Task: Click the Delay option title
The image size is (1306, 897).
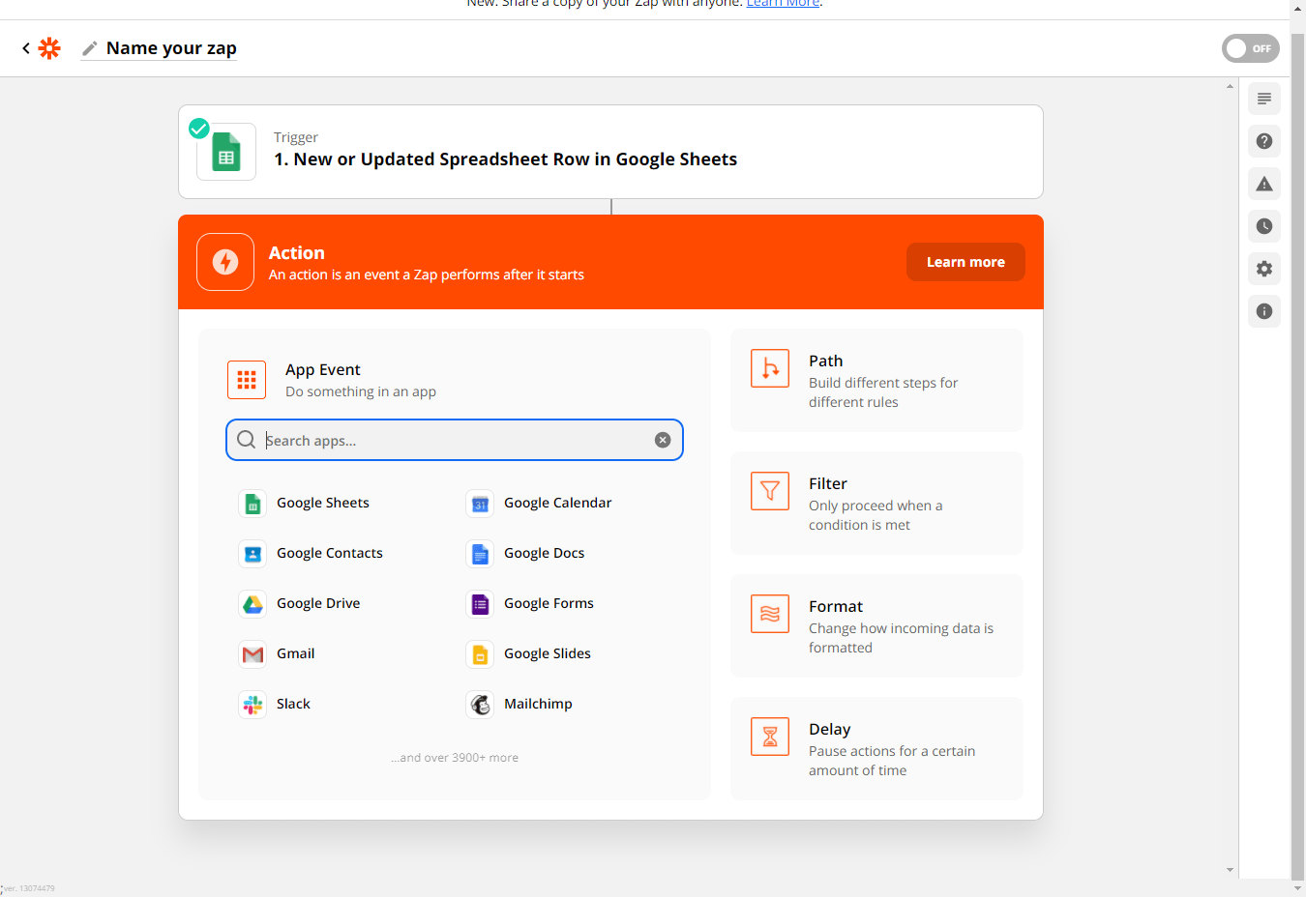Action: 829,729
